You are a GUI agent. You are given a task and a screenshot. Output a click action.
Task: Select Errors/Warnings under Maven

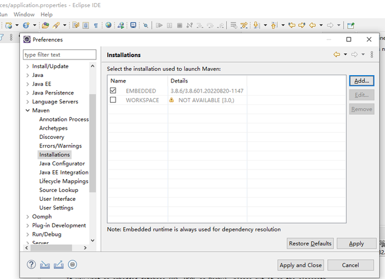[x=60, y=146]
